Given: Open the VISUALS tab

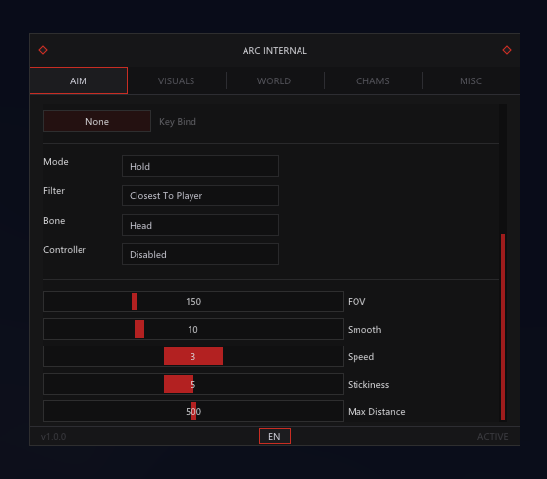Looking at the screenshot, I should point(176,80).
